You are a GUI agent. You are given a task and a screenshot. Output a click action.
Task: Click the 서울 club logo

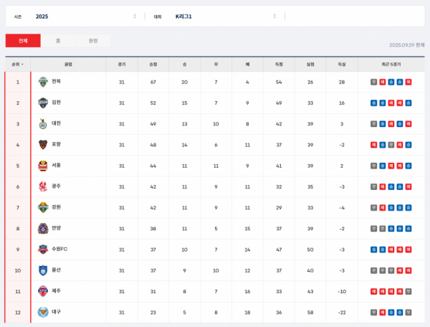43,166
